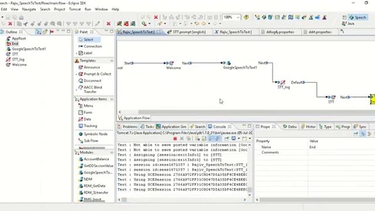Click the red X left of the Tomcat icons
Image resolution: width=375 pixels, height=211 pixels.
108,23
